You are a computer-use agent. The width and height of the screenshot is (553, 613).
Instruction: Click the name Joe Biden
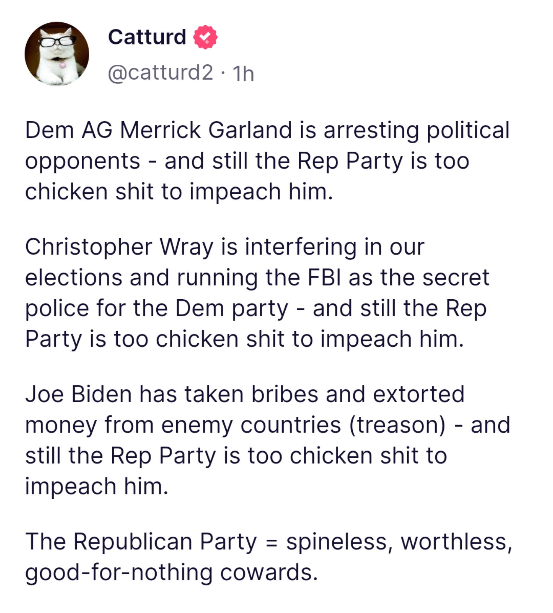(x=79, y=394)
